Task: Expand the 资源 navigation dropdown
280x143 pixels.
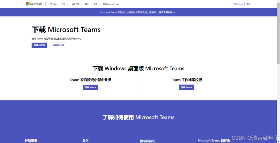Action: pos(96,4)
